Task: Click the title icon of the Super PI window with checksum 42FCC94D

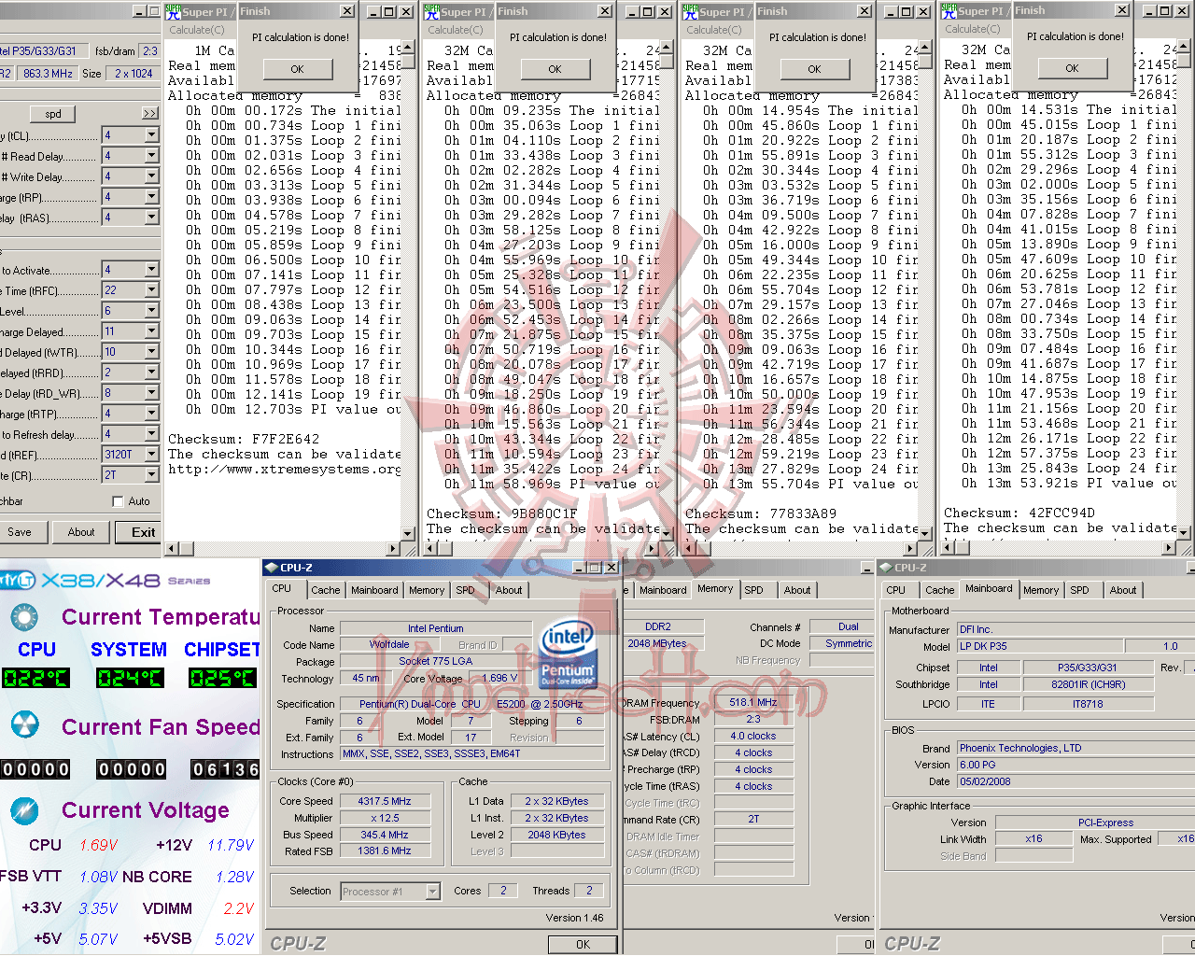Action: pyautogui.click(x=949, y=10)
